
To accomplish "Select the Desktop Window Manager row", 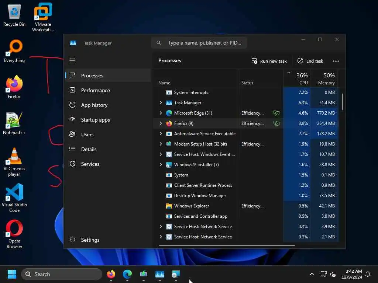I will [x=245, y=196].
